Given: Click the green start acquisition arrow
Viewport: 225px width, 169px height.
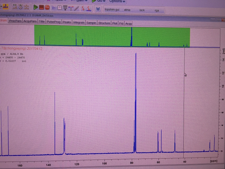Looking at the screenshot, I should tap(36, 7).
